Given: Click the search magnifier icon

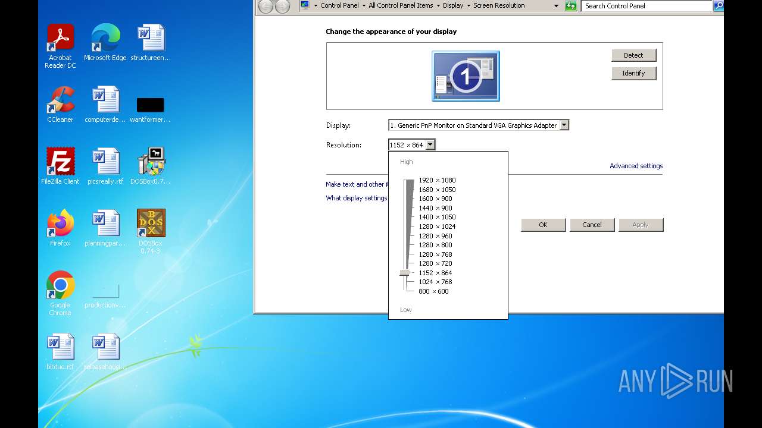Looking at the screenshot, I should [718, 5].
